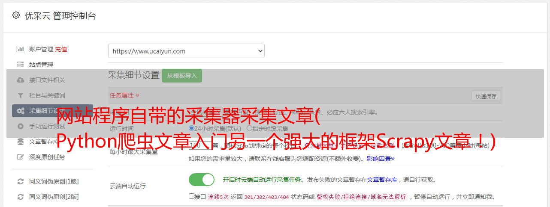Click the 301/302/403/404 status code text
Viewport: 550px width, 207px height.
pos(266,197)
